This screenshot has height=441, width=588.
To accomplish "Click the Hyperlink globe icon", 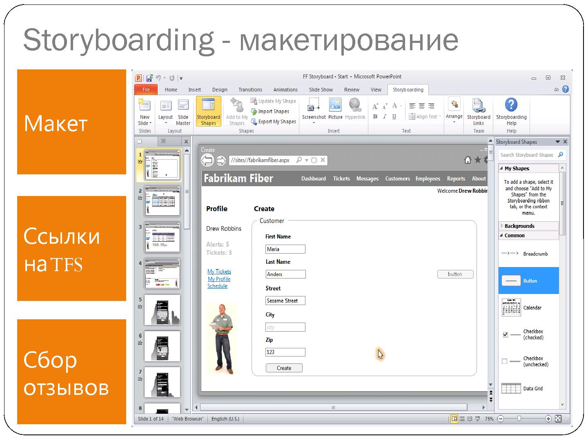I will [355, 105].
